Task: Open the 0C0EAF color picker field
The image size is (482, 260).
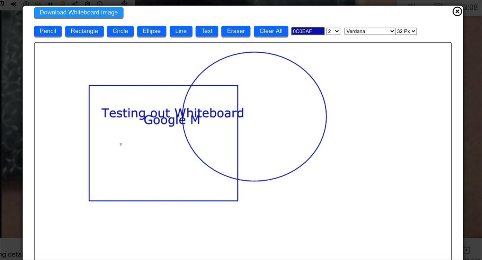Action: pos(308,31)
